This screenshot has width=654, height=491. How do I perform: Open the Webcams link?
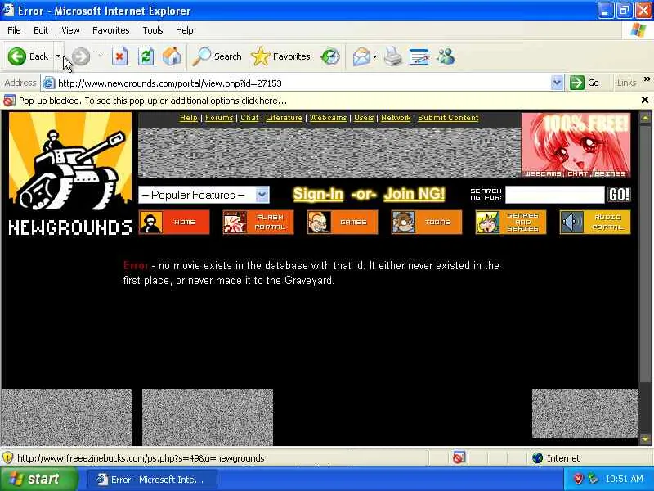pyautogui.click(x=329, y=118)
